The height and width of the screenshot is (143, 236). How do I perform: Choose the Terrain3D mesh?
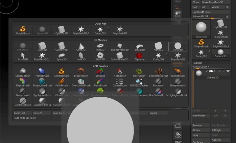(x=139, y=47)
